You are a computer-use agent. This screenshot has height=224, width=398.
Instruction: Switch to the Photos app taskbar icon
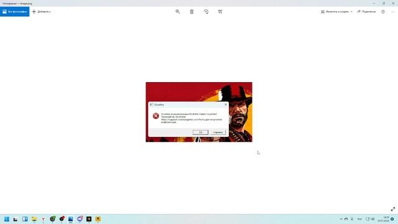tap(70, 219)
